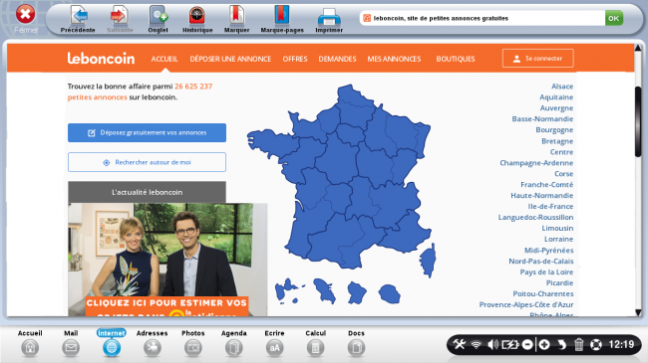Select the Nord-Pas-de-Calais region link
The height and width of the screenshot is (363, 648).
click(x=541, y=262)
